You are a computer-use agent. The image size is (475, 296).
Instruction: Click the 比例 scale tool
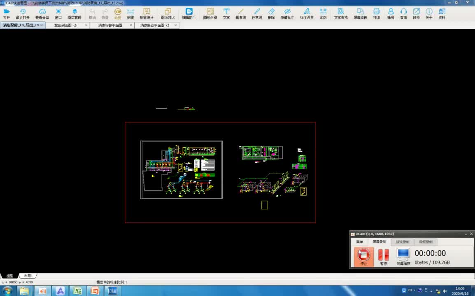(323, 14)
